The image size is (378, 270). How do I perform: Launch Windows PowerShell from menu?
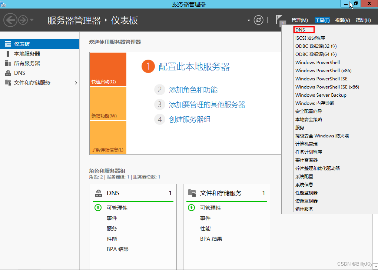(318, 62)
